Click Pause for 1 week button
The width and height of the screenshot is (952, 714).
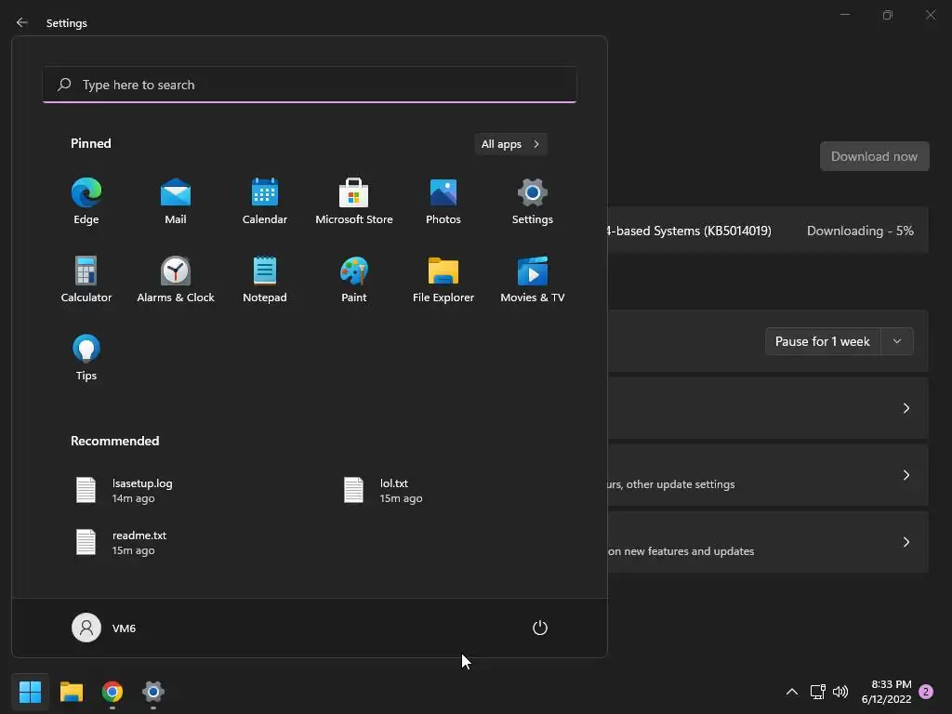823,341
